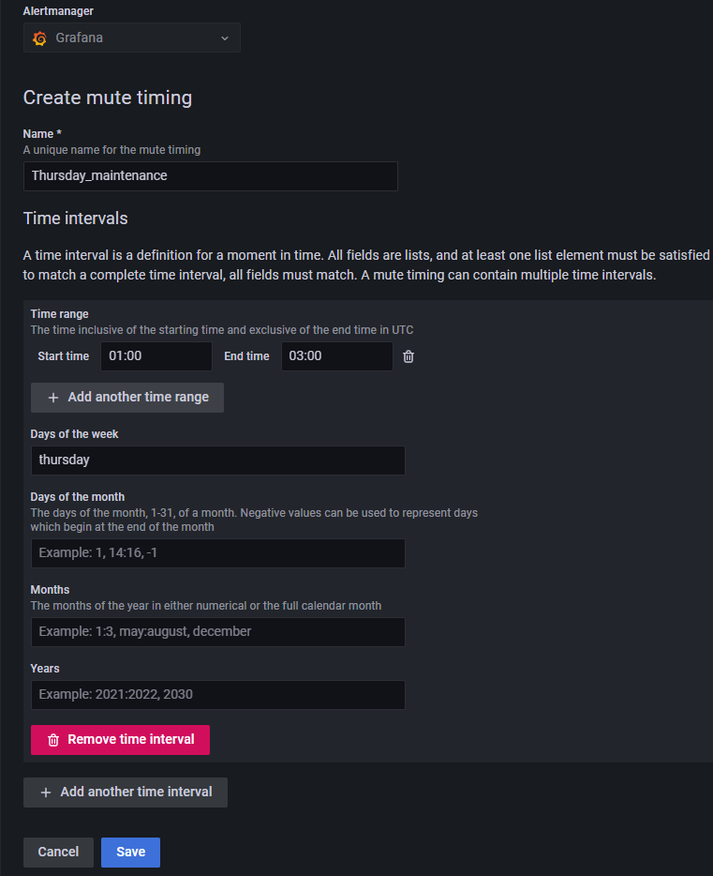Screen dimensions: 713x876
Task: Click the plus icon on Add another time range
Action: click(53, 398)
